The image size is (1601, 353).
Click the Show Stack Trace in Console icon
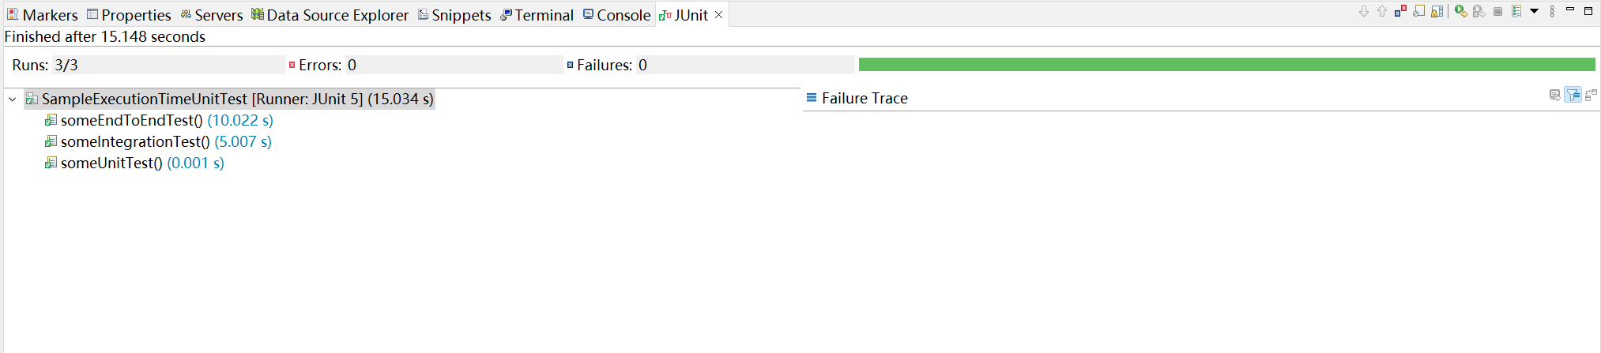coord(1554,96)
